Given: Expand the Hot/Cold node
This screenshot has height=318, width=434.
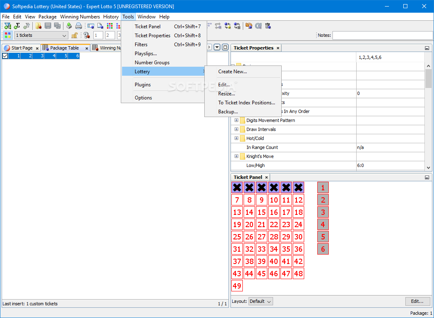Looking at the screenshot, I should pos(236,138).
